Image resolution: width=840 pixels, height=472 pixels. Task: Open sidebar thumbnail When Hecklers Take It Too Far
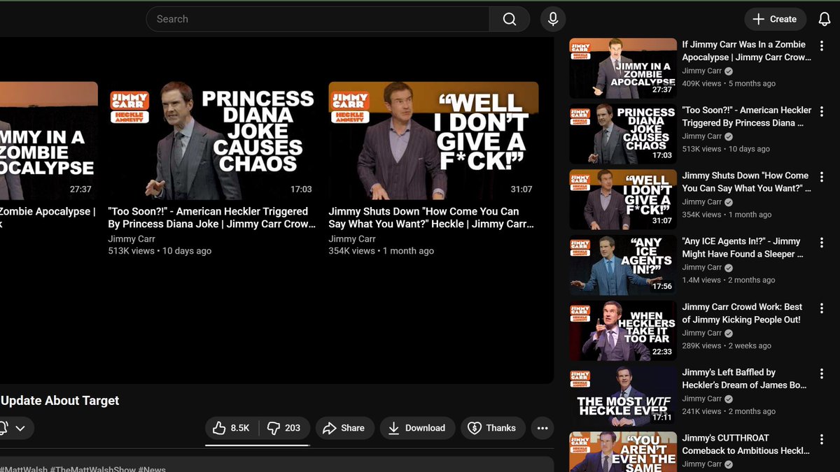click(623, 331)
